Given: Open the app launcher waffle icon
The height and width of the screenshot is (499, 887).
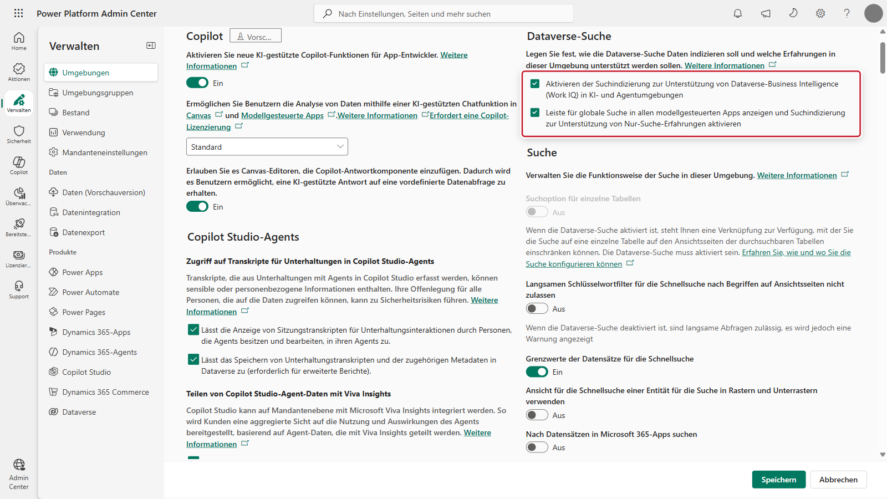Looking at the screenshot, I should (x=18, y=13).
